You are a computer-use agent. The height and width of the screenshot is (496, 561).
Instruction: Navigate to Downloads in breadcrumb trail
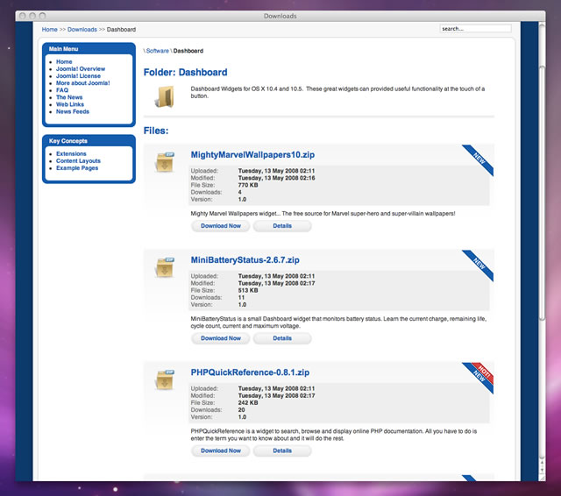click(82, 30)
